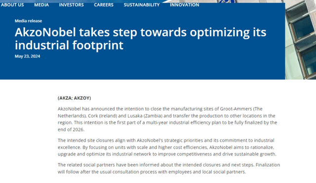Click the AkzoNobel industrial footprint headline

point(140,38)
